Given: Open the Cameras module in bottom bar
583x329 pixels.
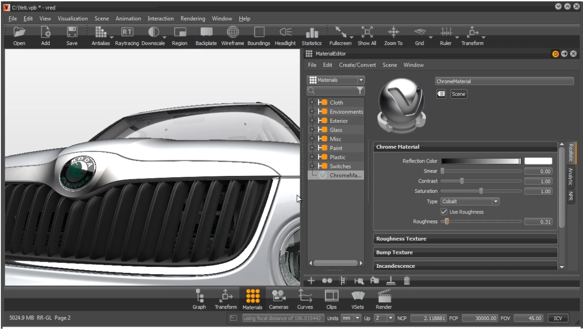Looking at the screenshot, I should tap(278, 296).
